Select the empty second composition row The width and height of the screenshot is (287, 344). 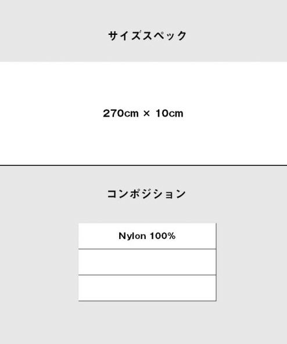click(147, 262)
